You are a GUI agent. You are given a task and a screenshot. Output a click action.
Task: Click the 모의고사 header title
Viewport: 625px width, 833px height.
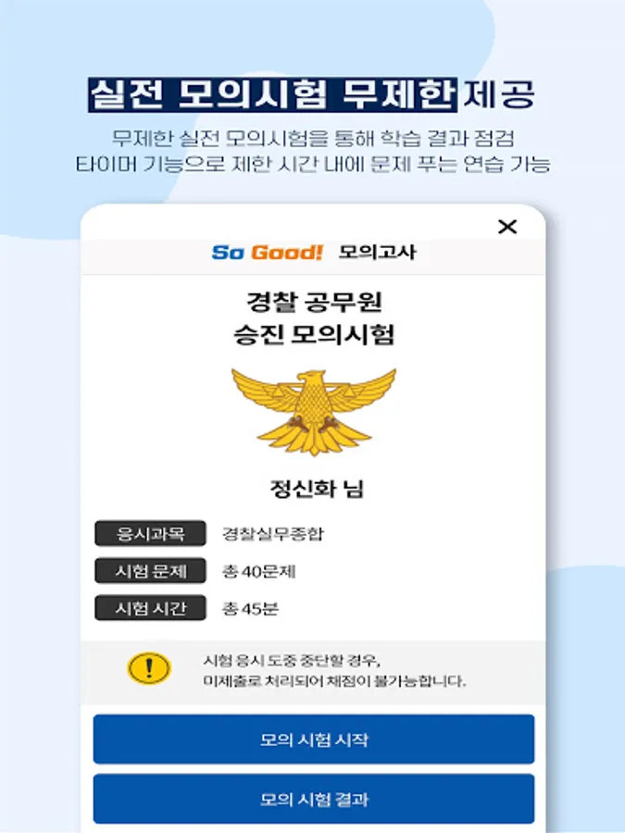click(x=377, y=253)
